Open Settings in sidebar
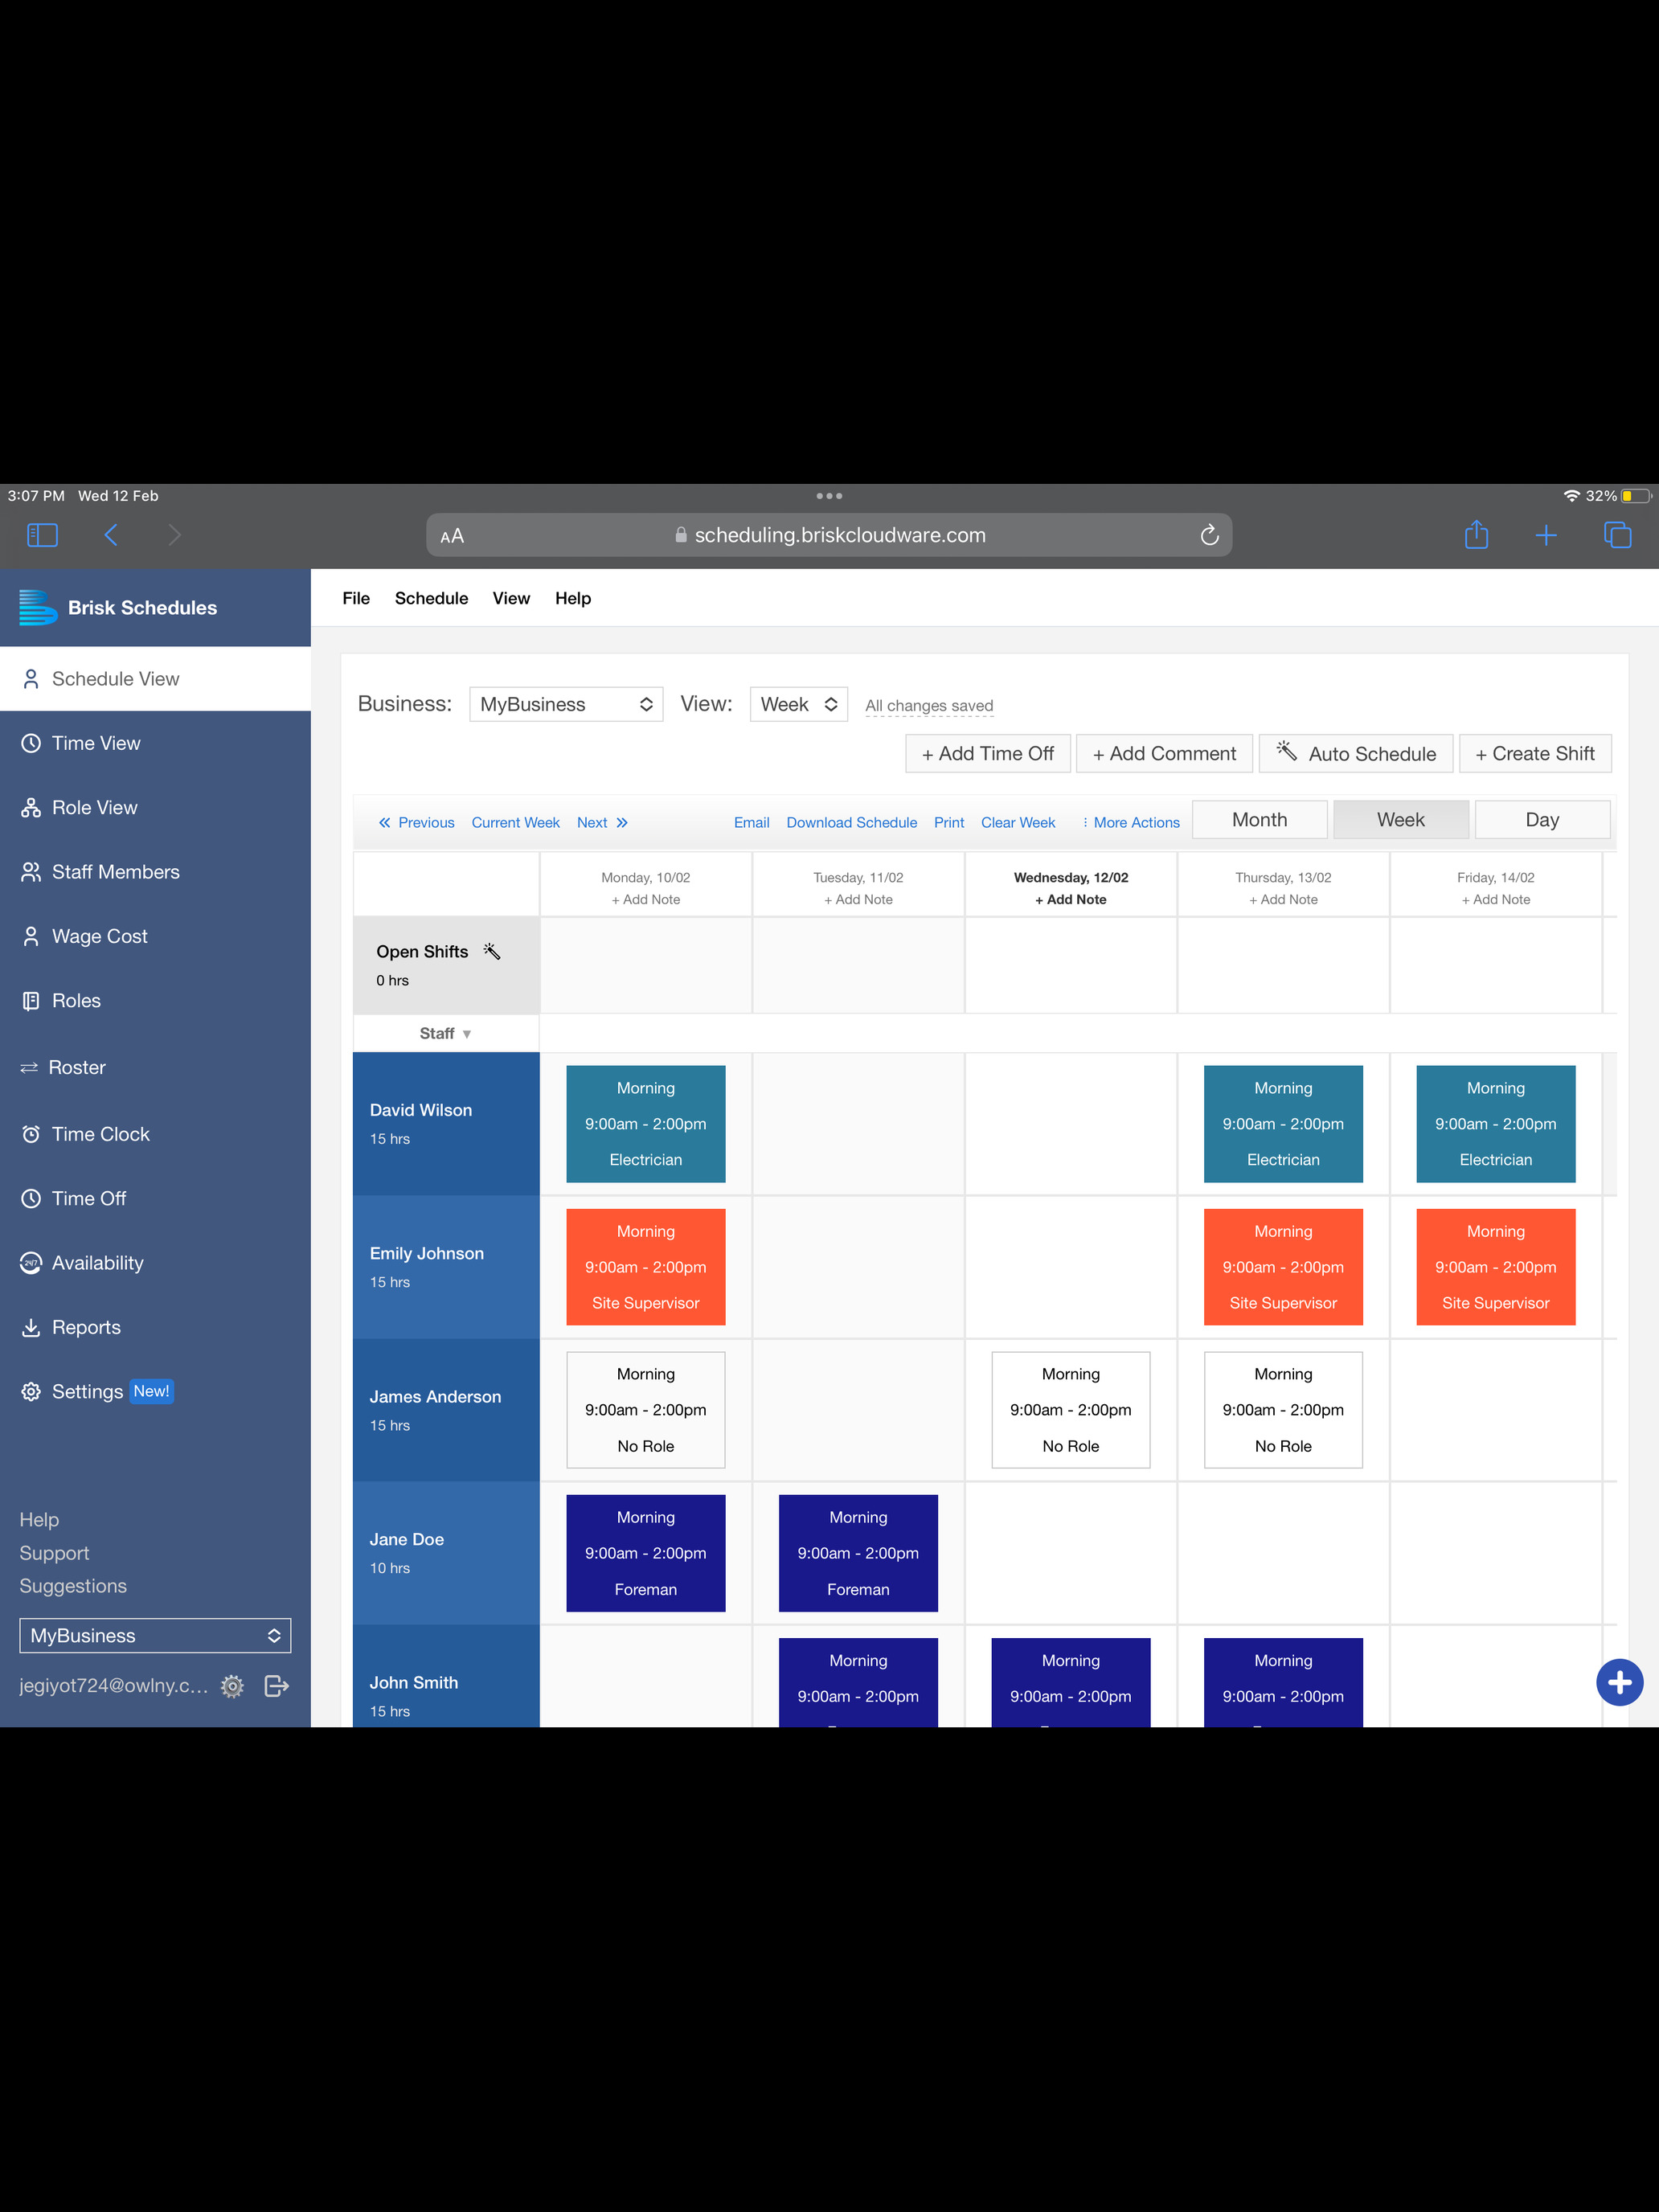 [x=155, y=1391]
